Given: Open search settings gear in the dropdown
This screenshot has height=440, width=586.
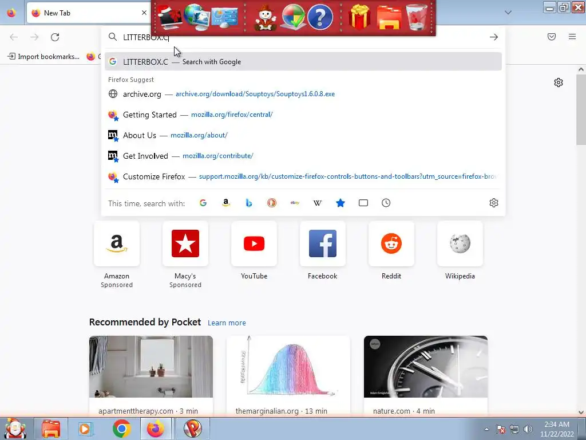Looking at the screenshot, I should (494, 203).
